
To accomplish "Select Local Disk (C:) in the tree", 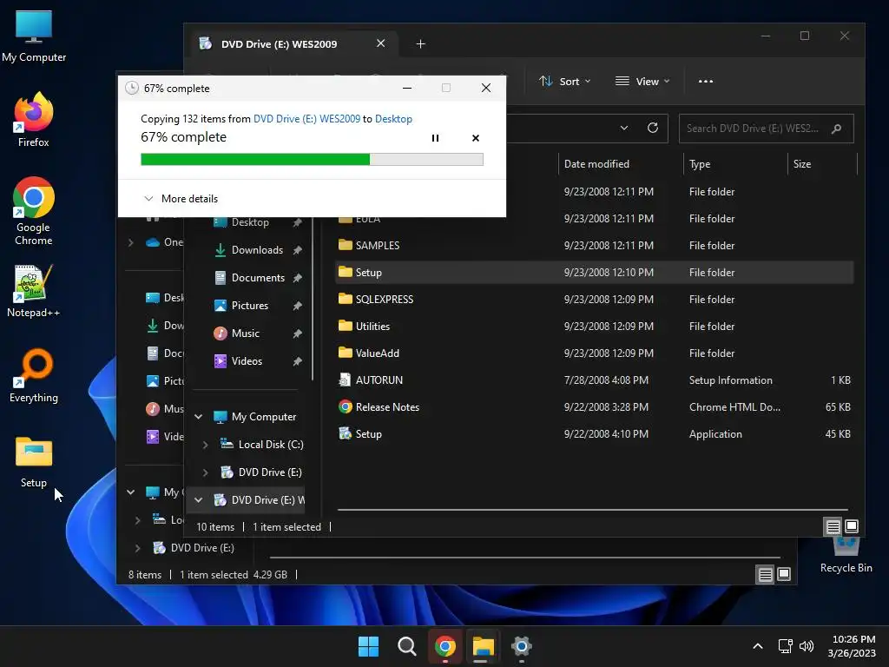I will (271, 444).
